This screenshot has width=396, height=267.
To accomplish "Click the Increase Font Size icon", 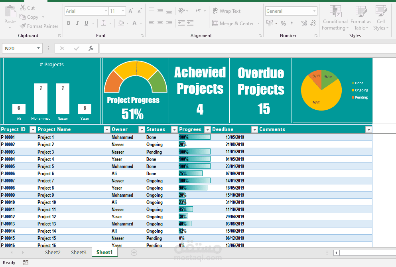I will (131, 11).
